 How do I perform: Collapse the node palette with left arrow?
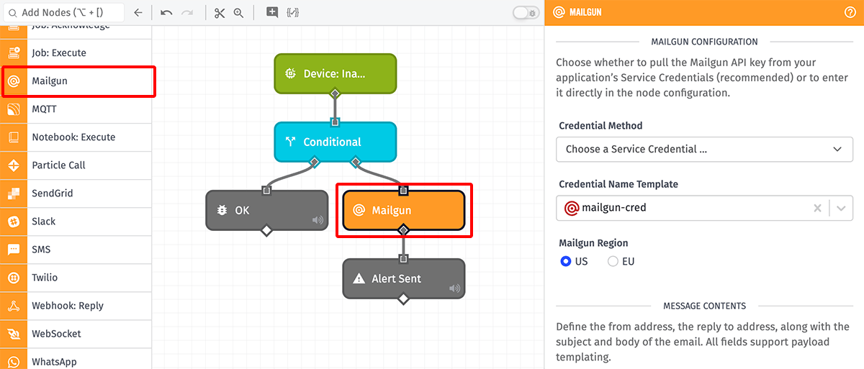point(138,13)
